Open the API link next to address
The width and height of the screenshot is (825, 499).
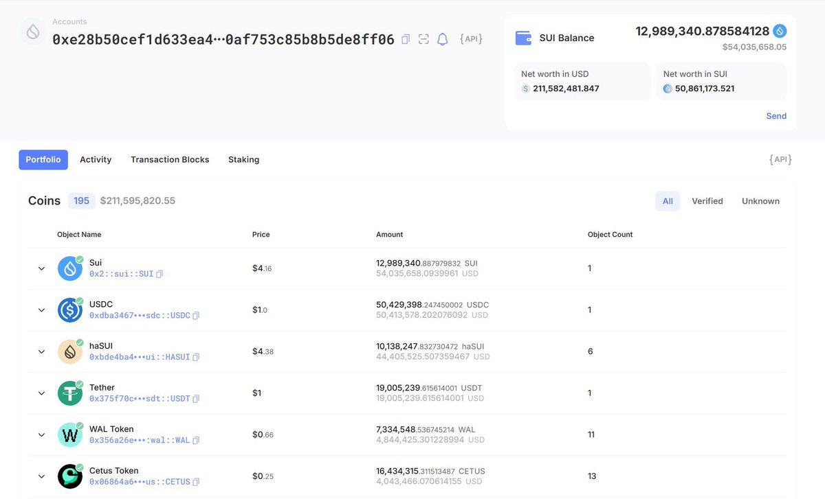(x=471, y=39)
